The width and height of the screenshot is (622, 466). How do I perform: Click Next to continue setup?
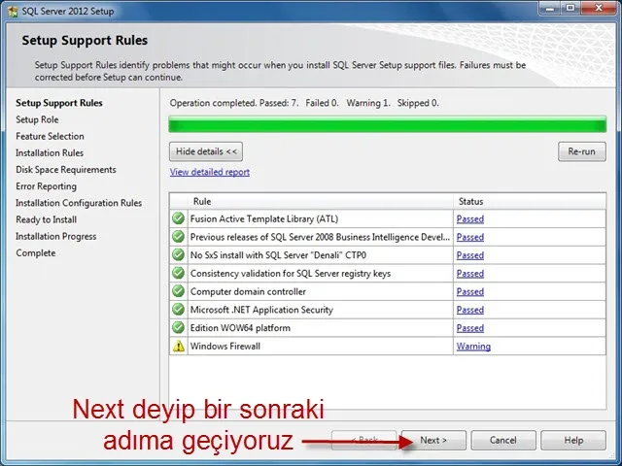click(433, 440)
